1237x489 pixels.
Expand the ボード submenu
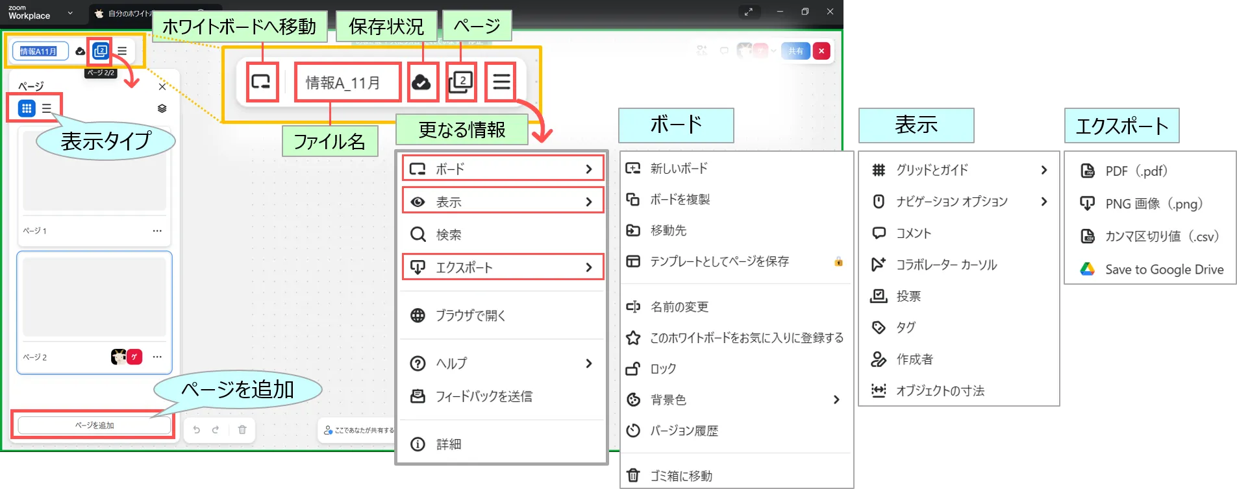(x=502, y=169)
